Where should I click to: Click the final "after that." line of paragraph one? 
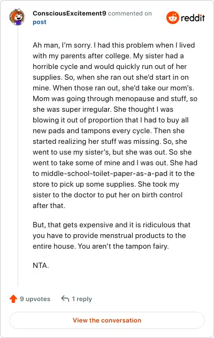(49, 206)
